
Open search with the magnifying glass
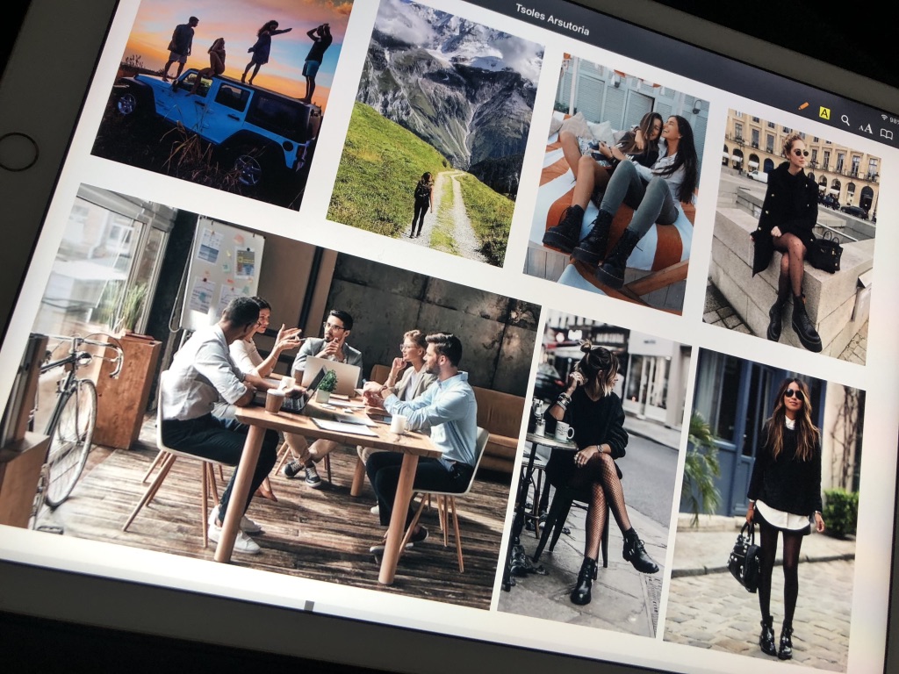(x=845, y=120)
